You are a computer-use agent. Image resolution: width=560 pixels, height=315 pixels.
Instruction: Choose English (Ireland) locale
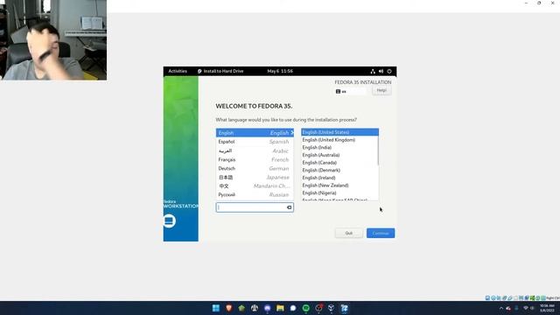(339, 178)
